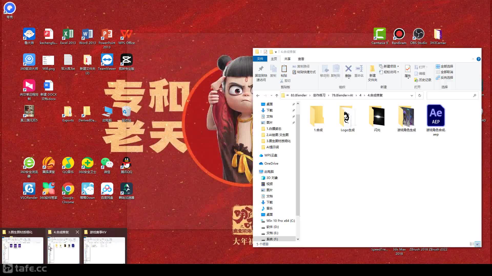The width and height of the screenshot is (492, 276).
Task: Launch Word 2013 from the desktop
Action: click(x=87, y=36)
